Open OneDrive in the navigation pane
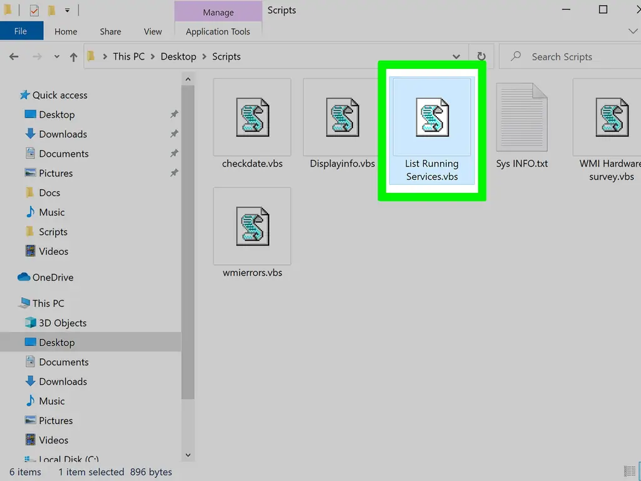 tap(53, 277)
